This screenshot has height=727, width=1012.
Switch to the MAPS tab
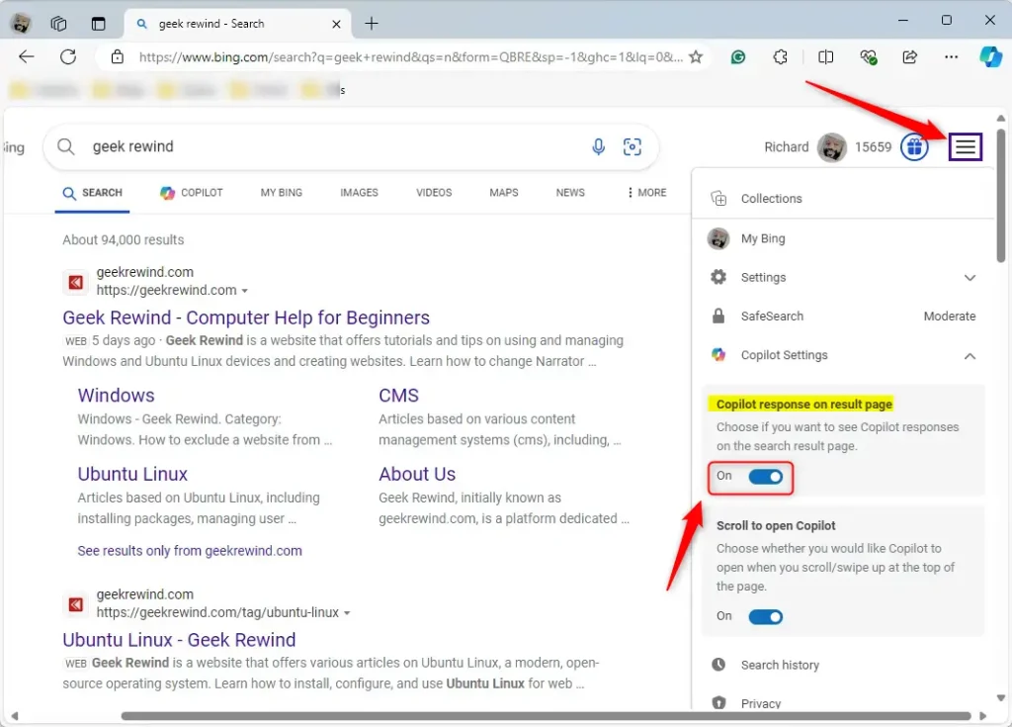(x=503, y=193)
